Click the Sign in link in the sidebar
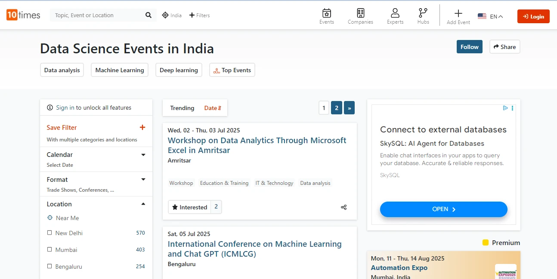557x279 pixels. 65,107
